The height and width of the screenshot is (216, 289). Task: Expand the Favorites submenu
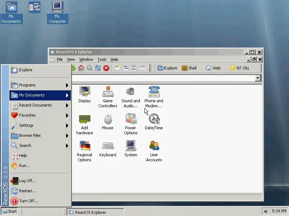(40, 115)
